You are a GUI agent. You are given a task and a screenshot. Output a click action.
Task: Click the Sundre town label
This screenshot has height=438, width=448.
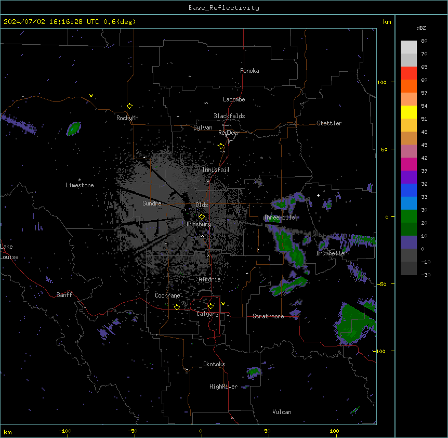coord(152,203)
